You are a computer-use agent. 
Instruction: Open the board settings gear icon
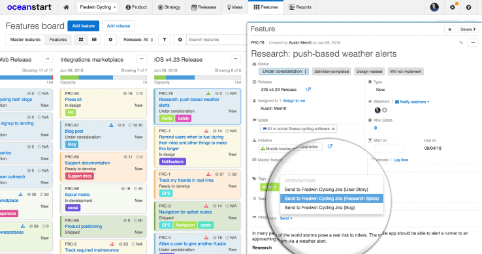[x=110, y=40]
